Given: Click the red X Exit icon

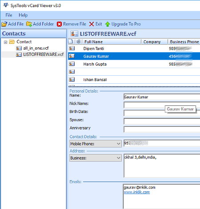Looking at the screenshot, I should [x=92, y=24].
